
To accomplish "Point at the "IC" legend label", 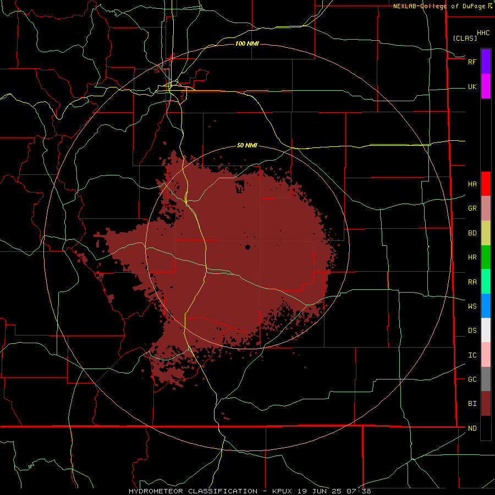I will point(472,355).
